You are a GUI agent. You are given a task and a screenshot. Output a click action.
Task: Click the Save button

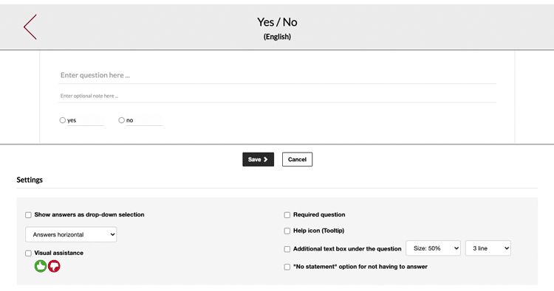point(259,159)
